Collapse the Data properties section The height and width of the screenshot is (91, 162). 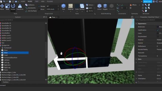coord(136,59)
